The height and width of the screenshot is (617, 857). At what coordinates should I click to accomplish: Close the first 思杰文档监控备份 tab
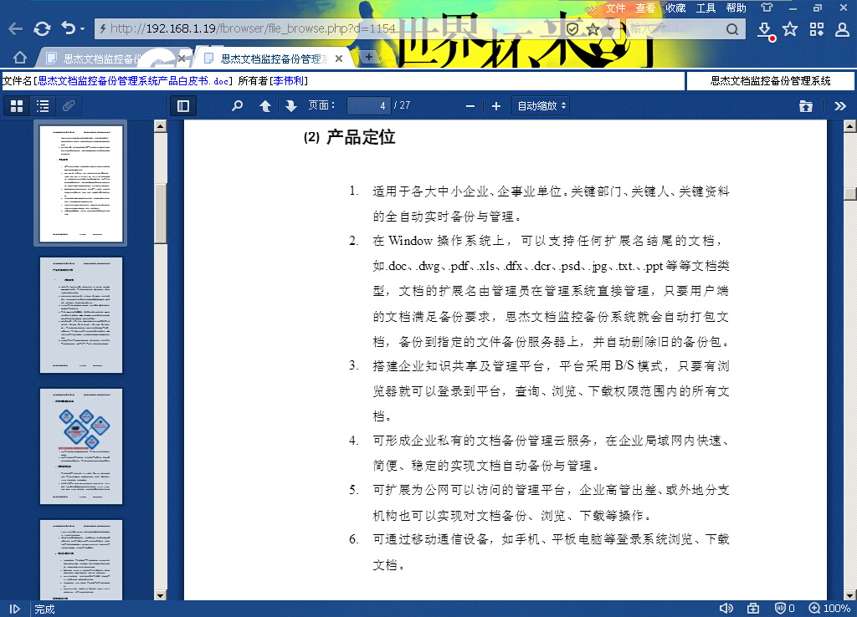click(x=182, y=59)
